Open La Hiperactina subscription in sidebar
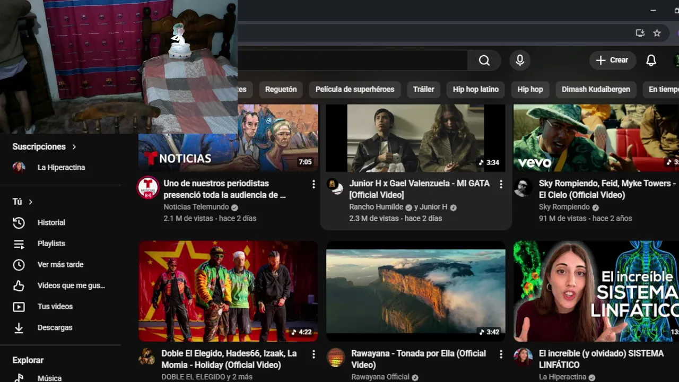The image size is (679, 382). coord(61,167)
